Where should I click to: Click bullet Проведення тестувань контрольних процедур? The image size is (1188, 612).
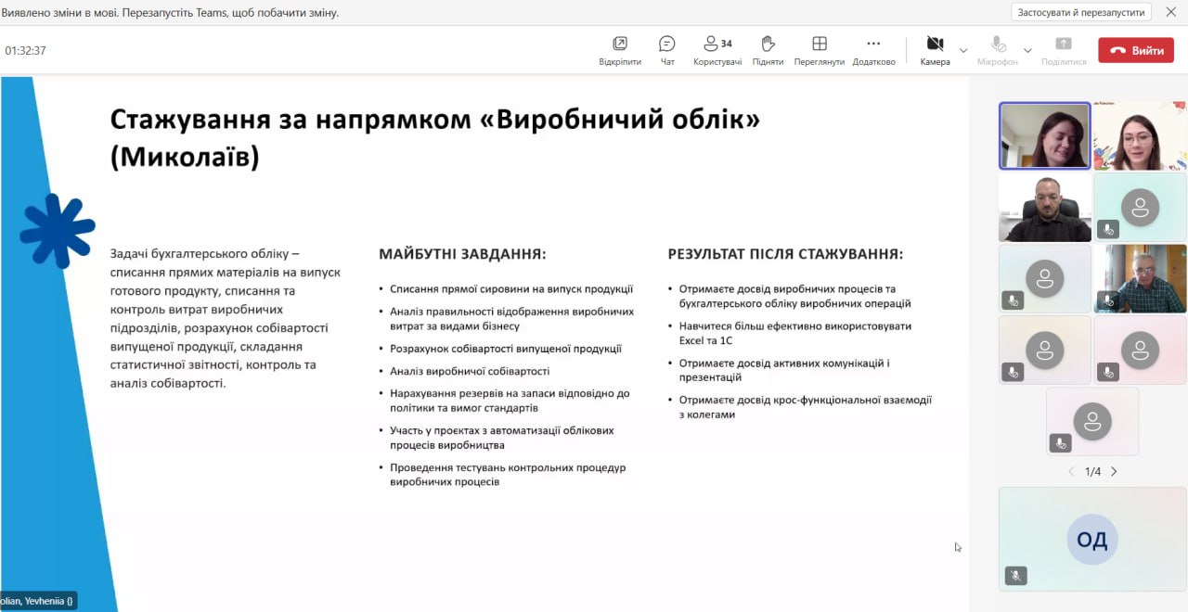click(x=508, y=475)
